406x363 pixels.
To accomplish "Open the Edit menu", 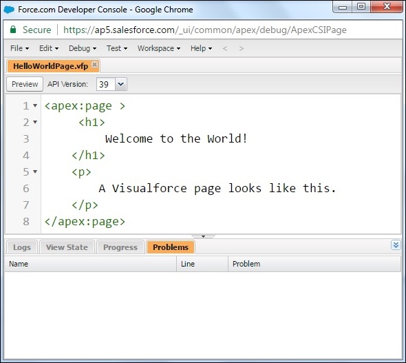I will [49, 48].
